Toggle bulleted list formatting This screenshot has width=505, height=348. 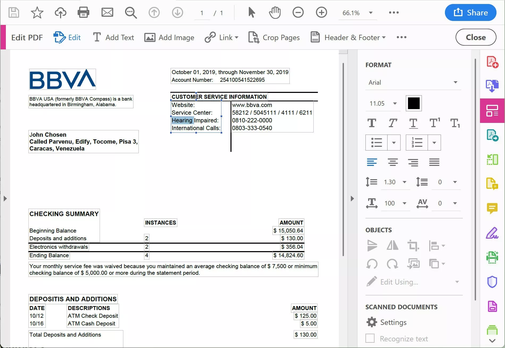coord(376,143)
